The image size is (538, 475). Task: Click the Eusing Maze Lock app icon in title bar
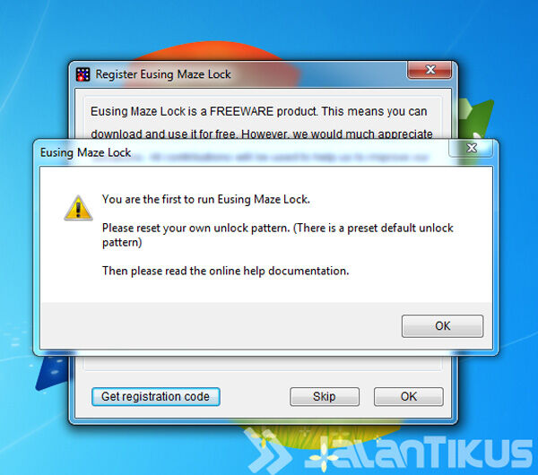(82, 74)
